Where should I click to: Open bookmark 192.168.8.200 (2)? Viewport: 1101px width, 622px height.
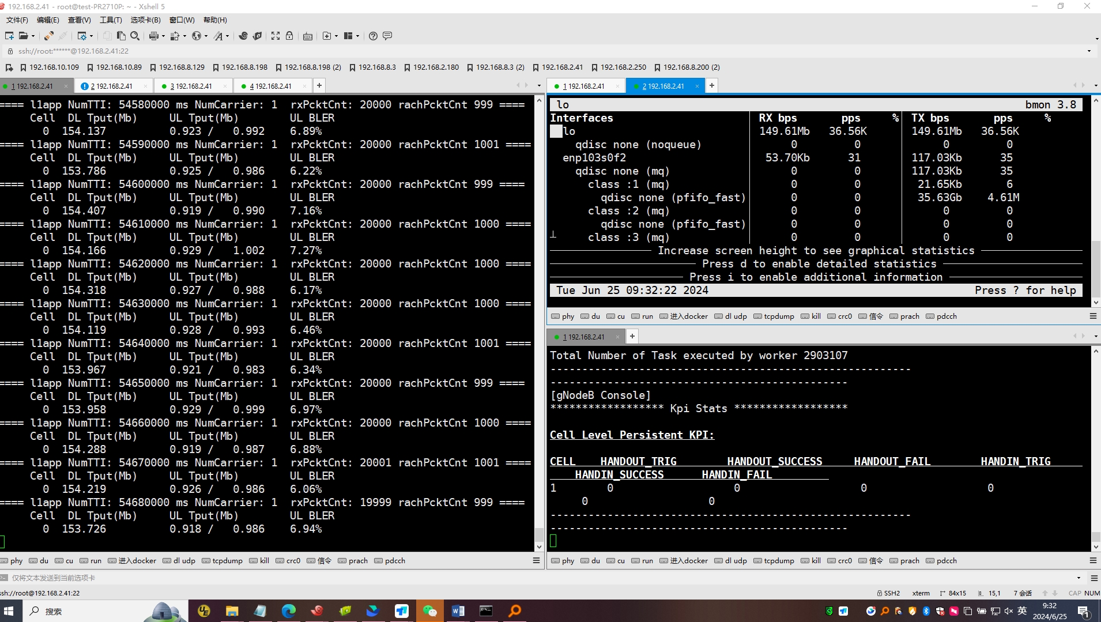click(687, 67)
